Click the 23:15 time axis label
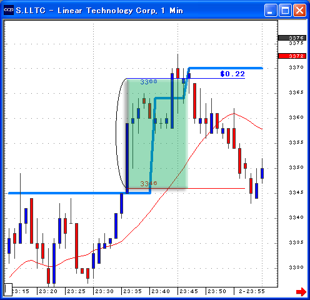The image size is (310, 300). [21, 291]
